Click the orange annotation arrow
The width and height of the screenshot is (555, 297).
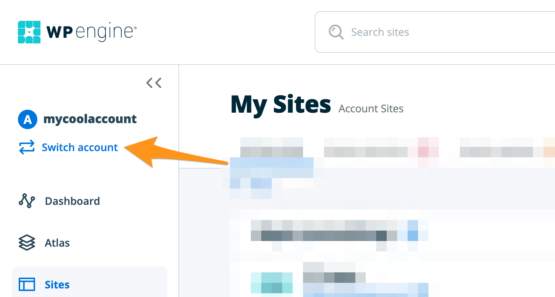coord(175,151)
